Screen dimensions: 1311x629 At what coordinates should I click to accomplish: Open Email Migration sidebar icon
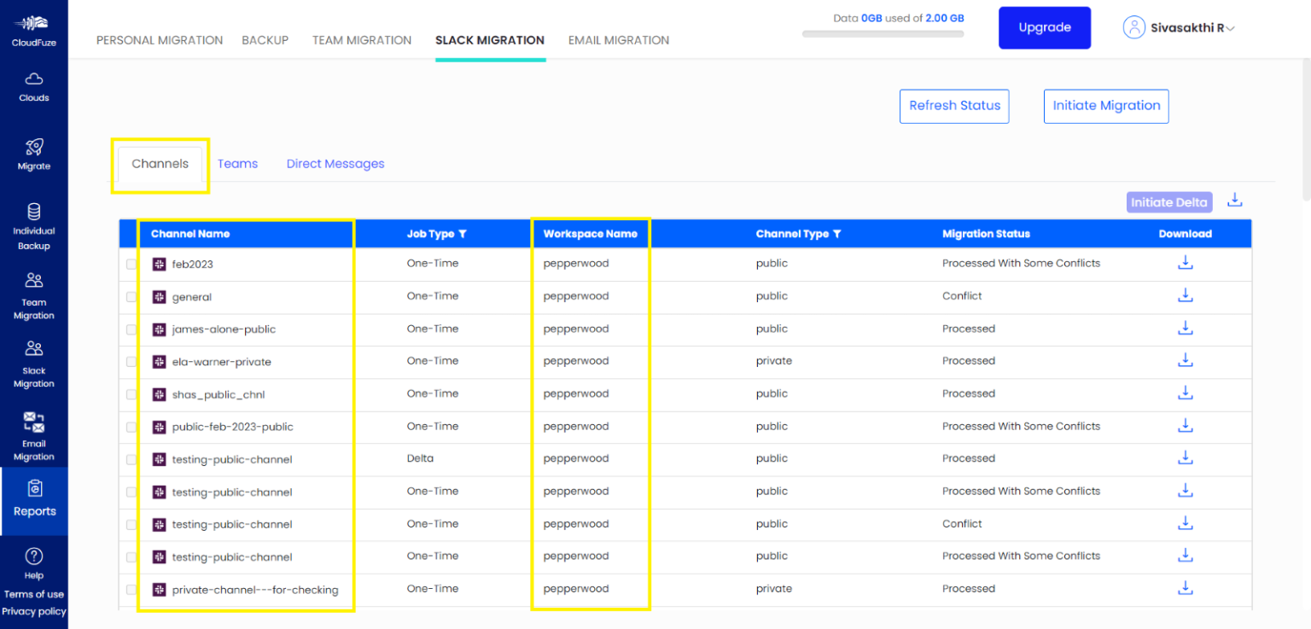pyautogui.click(x=34, y=421)
